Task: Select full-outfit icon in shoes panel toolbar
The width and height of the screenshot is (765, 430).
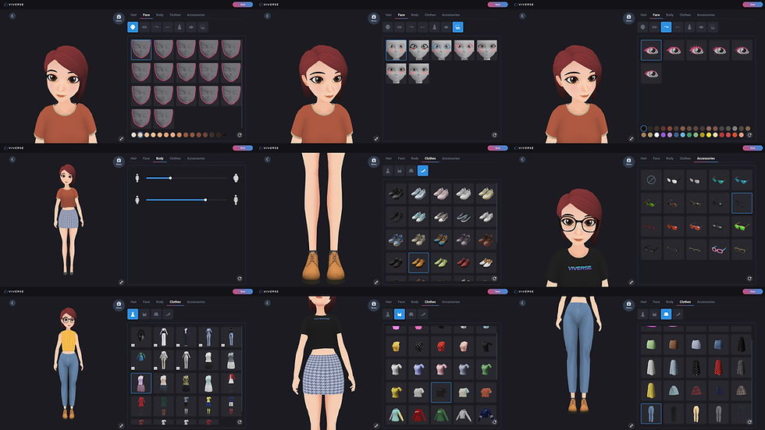Action: [x=388, y=171]
